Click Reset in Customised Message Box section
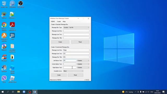The width and height of the screenshot is (167, 94). (x=75, y=75)
